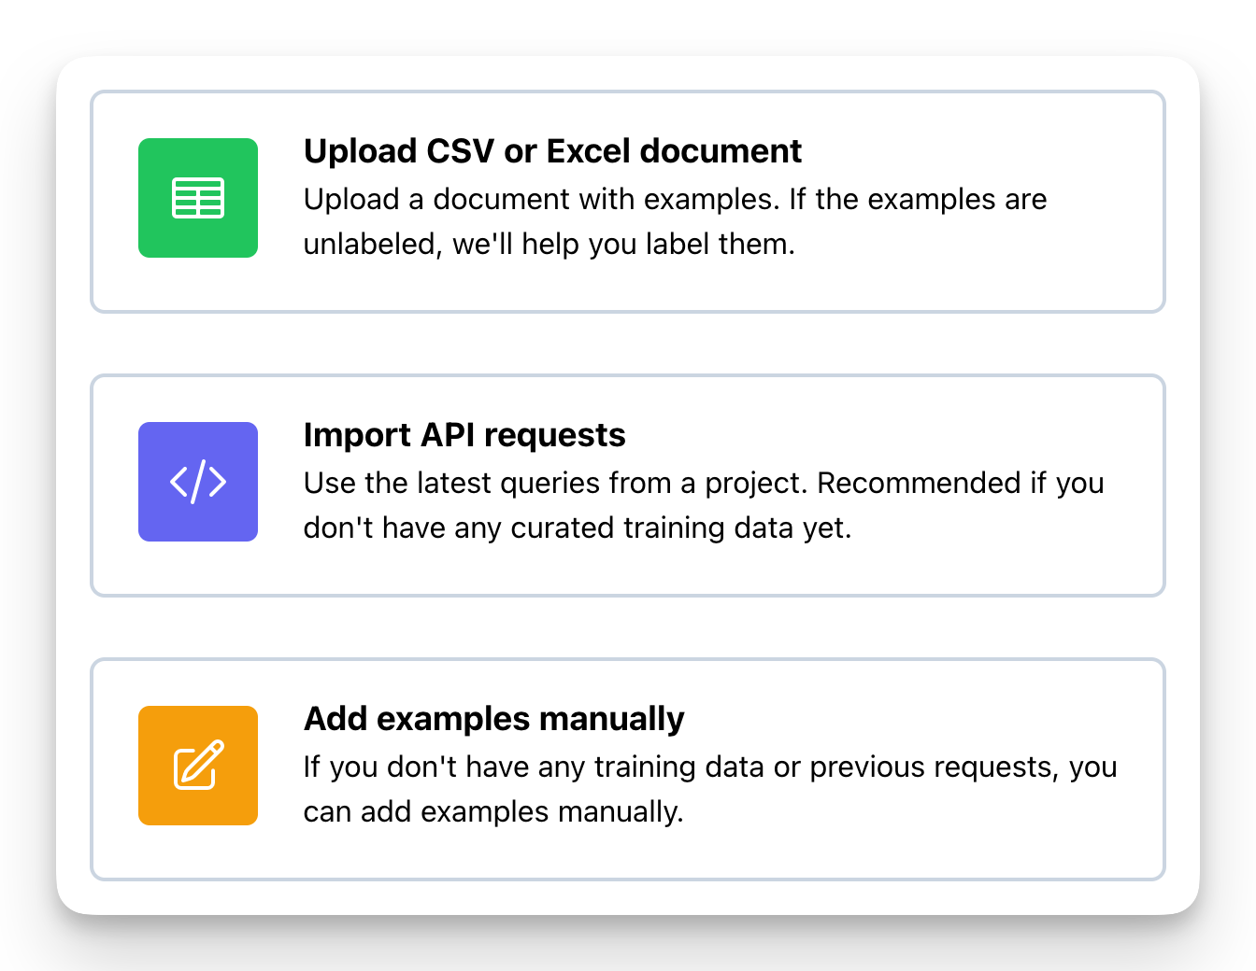This screenshot has height=971, width=1256.
Task: Open the Upload CSV or Excel document card
Action: point(628,202)
